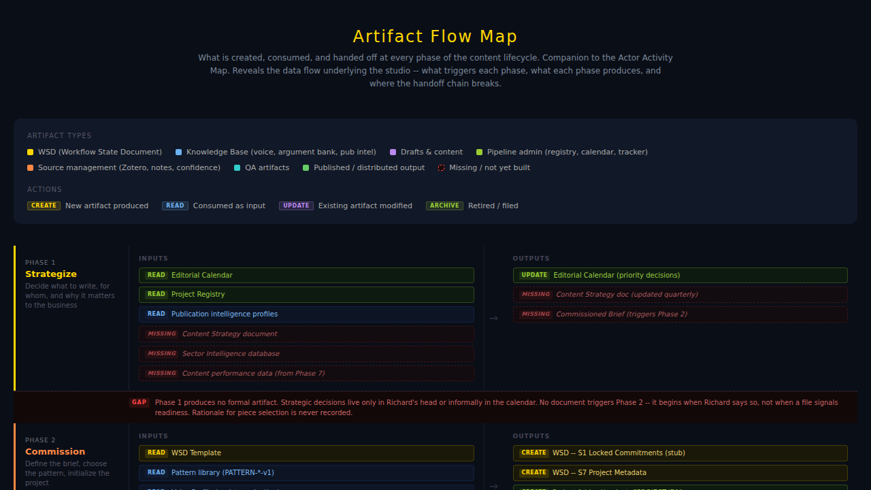Image resolution: width=871 pixels, height=490 pixels.
Task: Click the ARCHIVE action badge in the legend
Action: coord(444,206)
